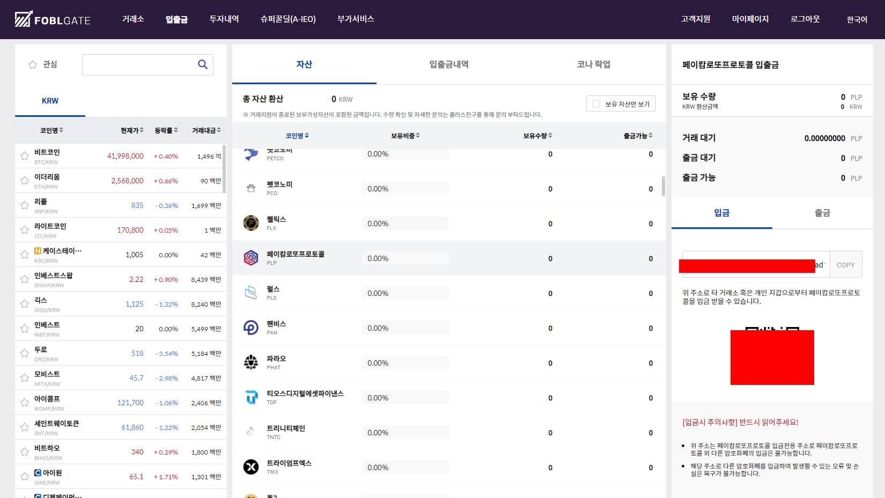Toggle the 관심 favorites star filter
The width and height of the screenshot is (885, 498).
click(x=33, y=64)
